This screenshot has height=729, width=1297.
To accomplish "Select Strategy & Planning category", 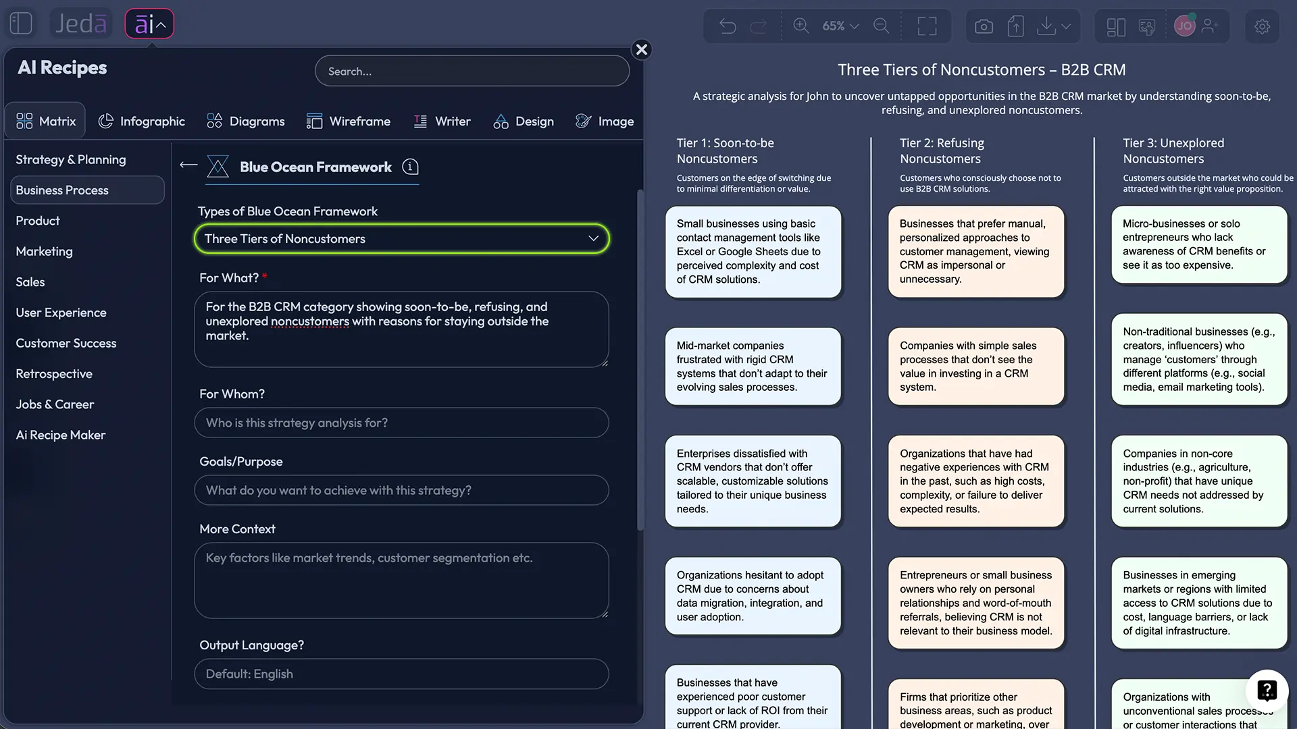I will (70, 159).
